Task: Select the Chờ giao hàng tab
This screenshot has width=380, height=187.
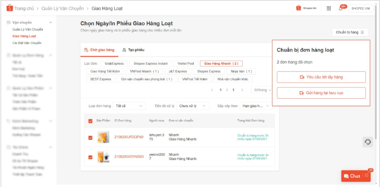Action: tap(99, 50)
